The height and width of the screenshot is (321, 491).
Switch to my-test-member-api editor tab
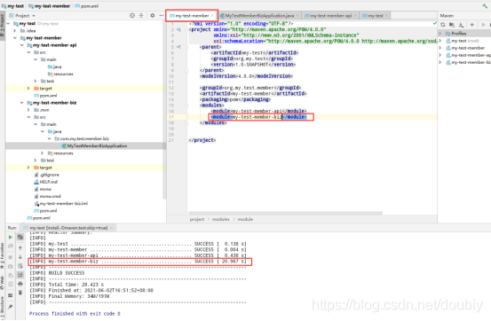tap(330, 16)
